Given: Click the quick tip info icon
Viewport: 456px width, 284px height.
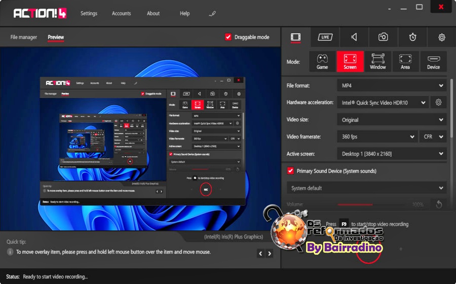Looking at the screenshot, I should [x=10, y=252].
